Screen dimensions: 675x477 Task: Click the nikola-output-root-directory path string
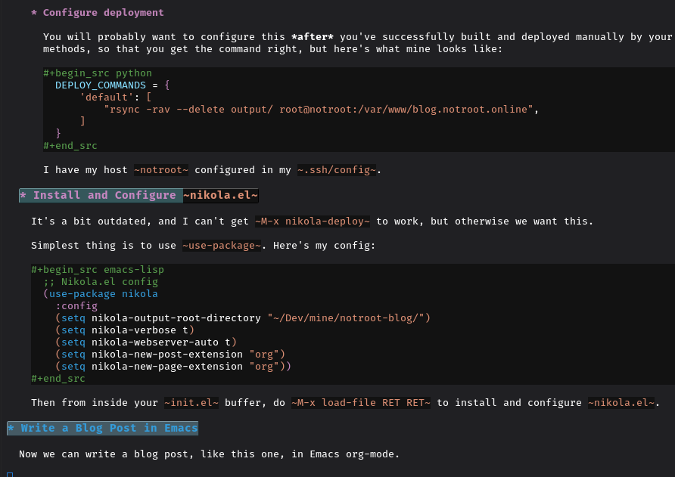pyautogui.click(x=349, y=317)
